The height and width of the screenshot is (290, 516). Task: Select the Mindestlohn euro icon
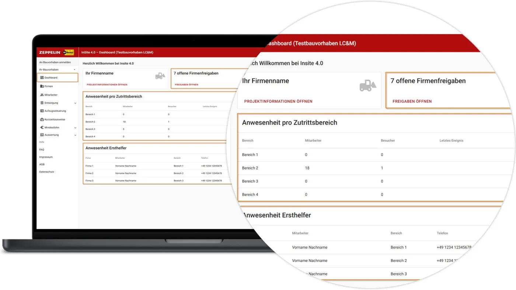[42, 127]
